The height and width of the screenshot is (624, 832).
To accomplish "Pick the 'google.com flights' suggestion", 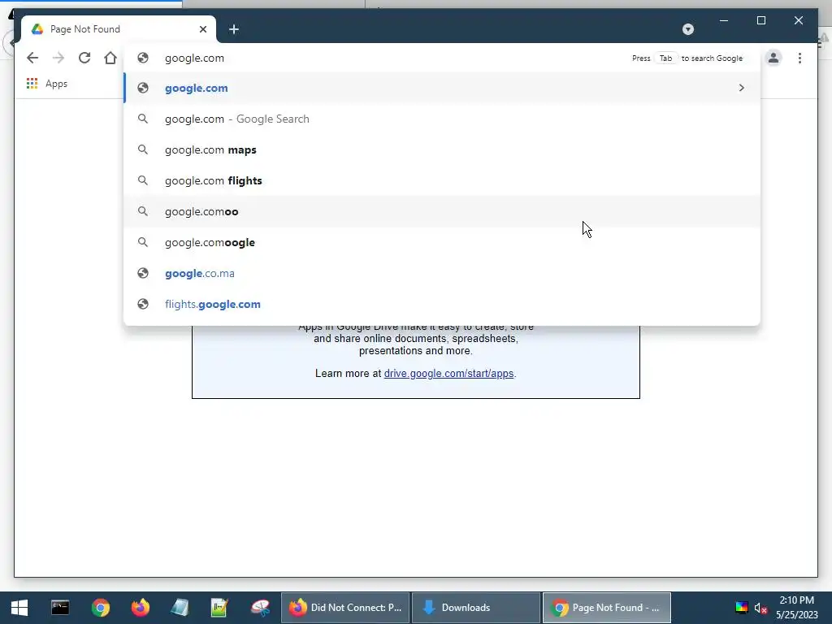I will [441, 180].
